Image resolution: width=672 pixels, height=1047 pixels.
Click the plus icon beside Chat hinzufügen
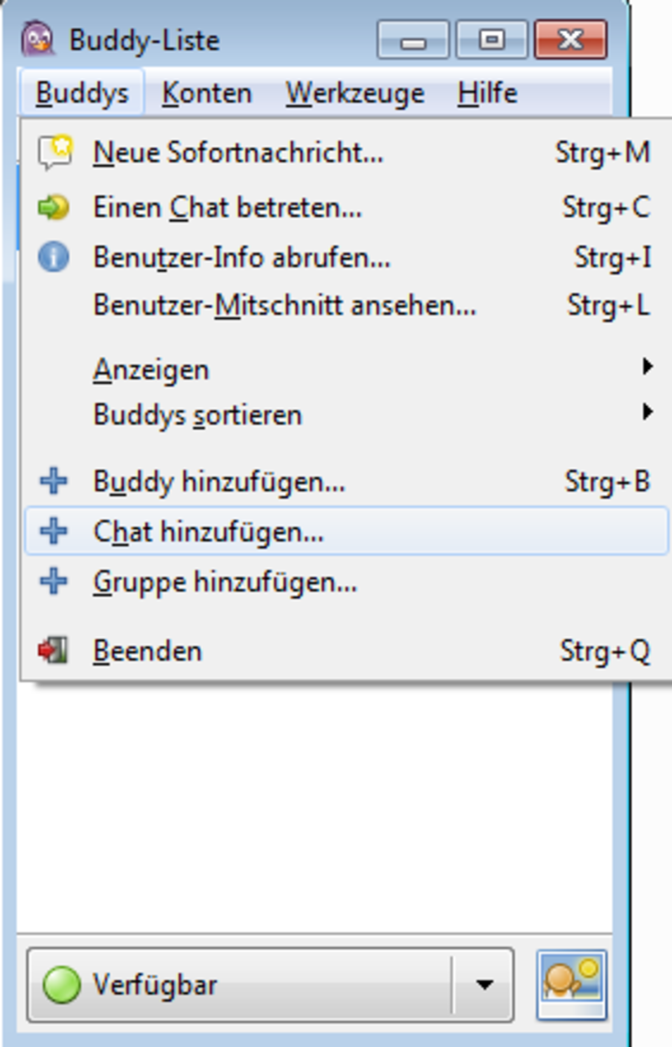click(x=53, y=531)
